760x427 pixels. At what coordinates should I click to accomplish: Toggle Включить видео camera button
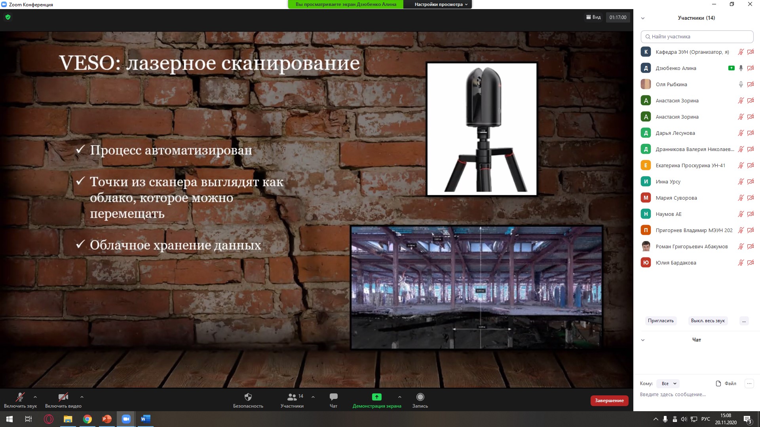[63, 400]
